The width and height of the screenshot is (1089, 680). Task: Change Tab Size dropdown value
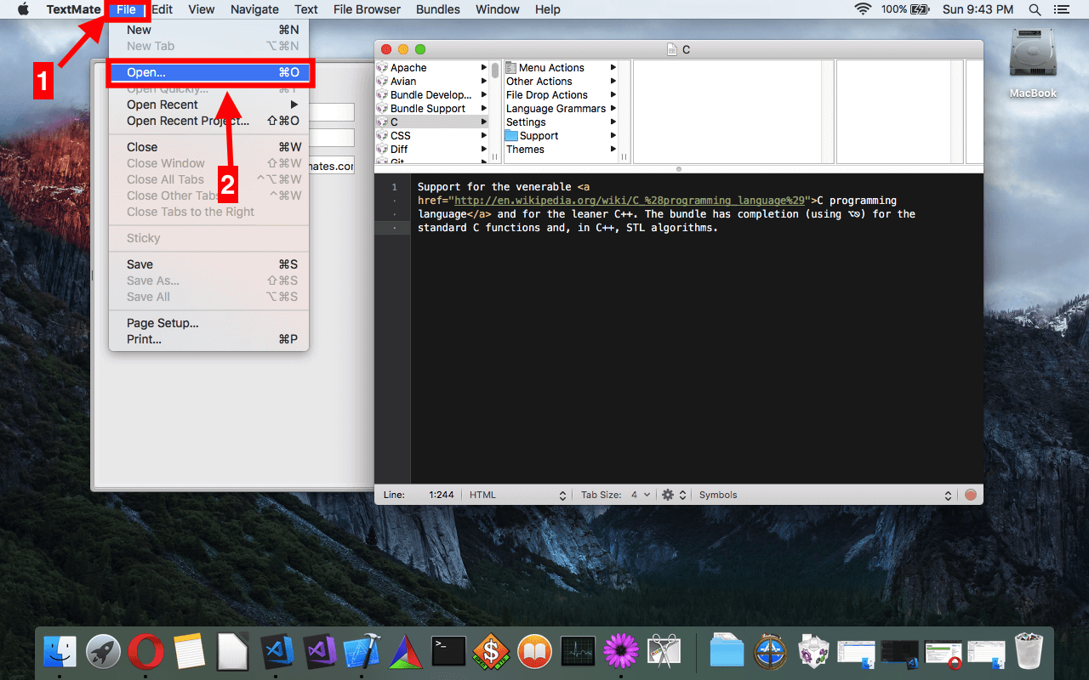[x=641, y=495]
